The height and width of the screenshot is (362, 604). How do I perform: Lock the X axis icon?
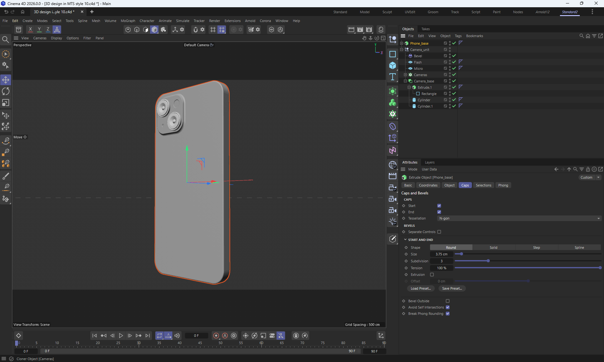pyautogui.click(x=30, y=30)
